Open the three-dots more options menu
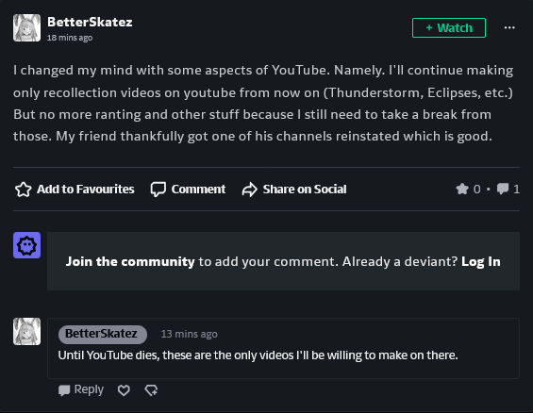This screenshot has width=533, height=413. 509,27
